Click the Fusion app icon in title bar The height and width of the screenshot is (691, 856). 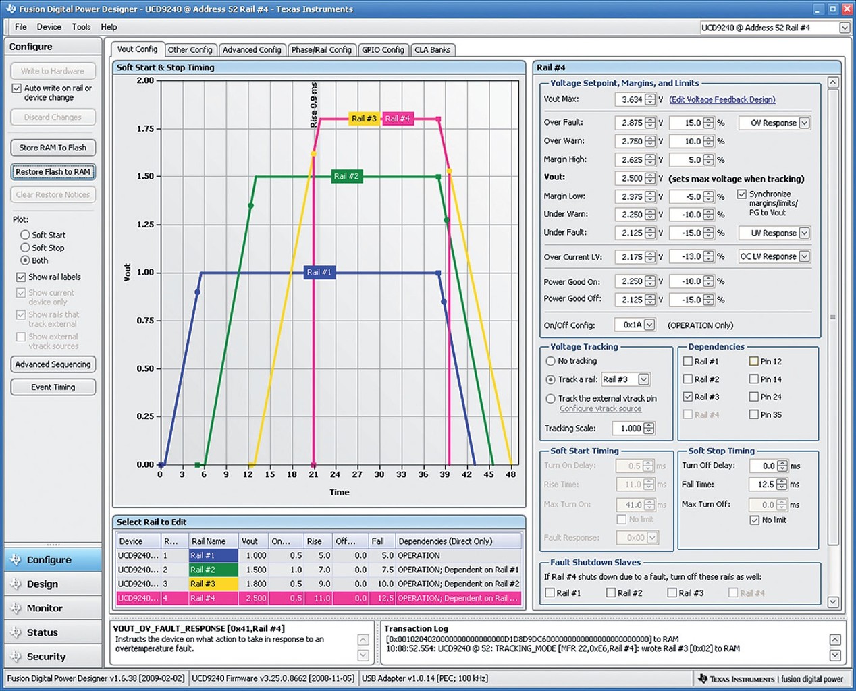pos(10,9)
